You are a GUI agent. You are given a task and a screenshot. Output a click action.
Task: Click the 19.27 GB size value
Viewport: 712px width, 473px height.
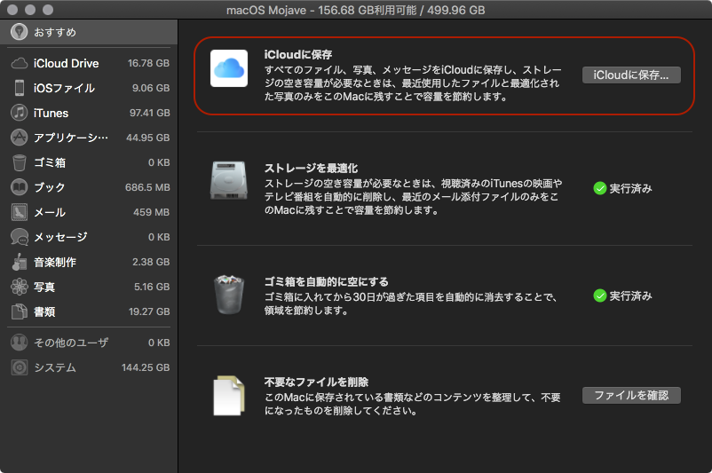coord(149,311)
